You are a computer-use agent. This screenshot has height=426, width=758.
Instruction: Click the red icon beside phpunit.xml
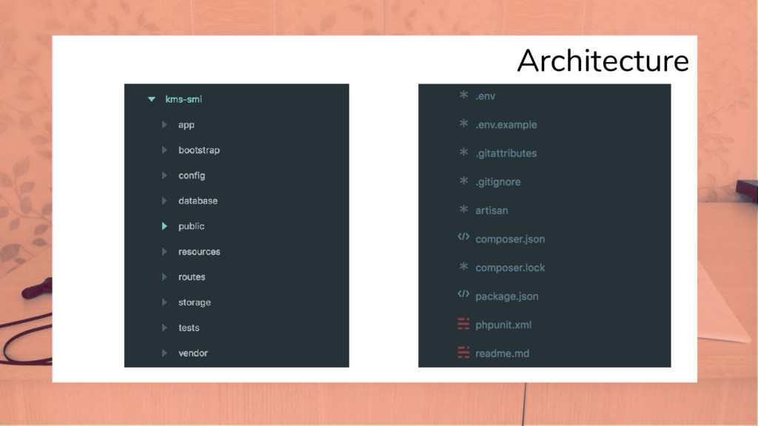pyautogui.click(x=463, y=324)
